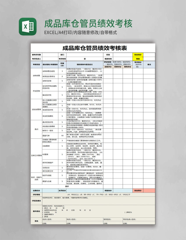Select the 进出货管理 category cell

pos(36,109)
